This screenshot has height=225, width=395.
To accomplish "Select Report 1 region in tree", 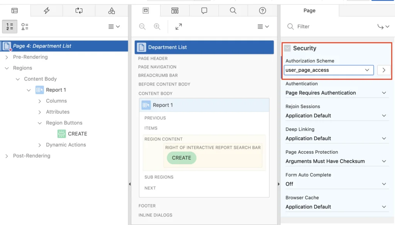I will (56, 90).
